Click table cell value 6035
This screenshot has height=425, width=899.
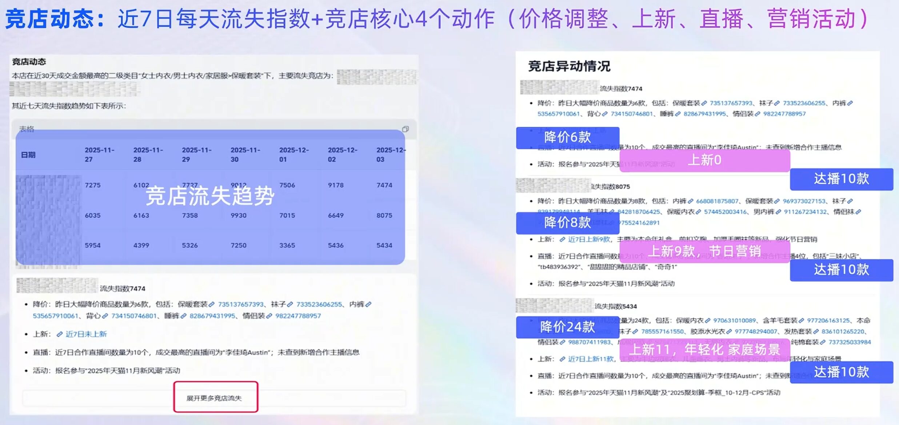(x=93, y=215)
